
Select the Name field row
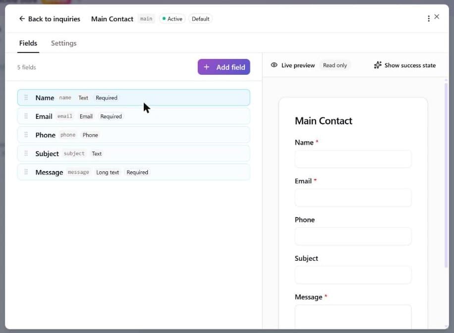pyautogui.click(x=133, y=98)
